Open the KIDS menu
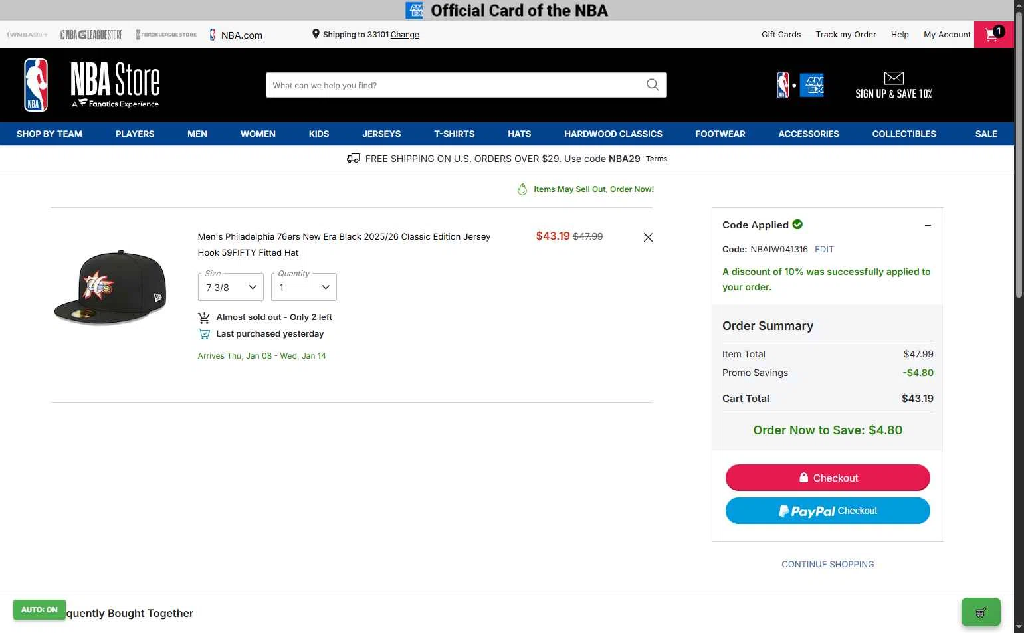Image resolution: width=1024 pixels, height=633 pixels. (319, 134)
